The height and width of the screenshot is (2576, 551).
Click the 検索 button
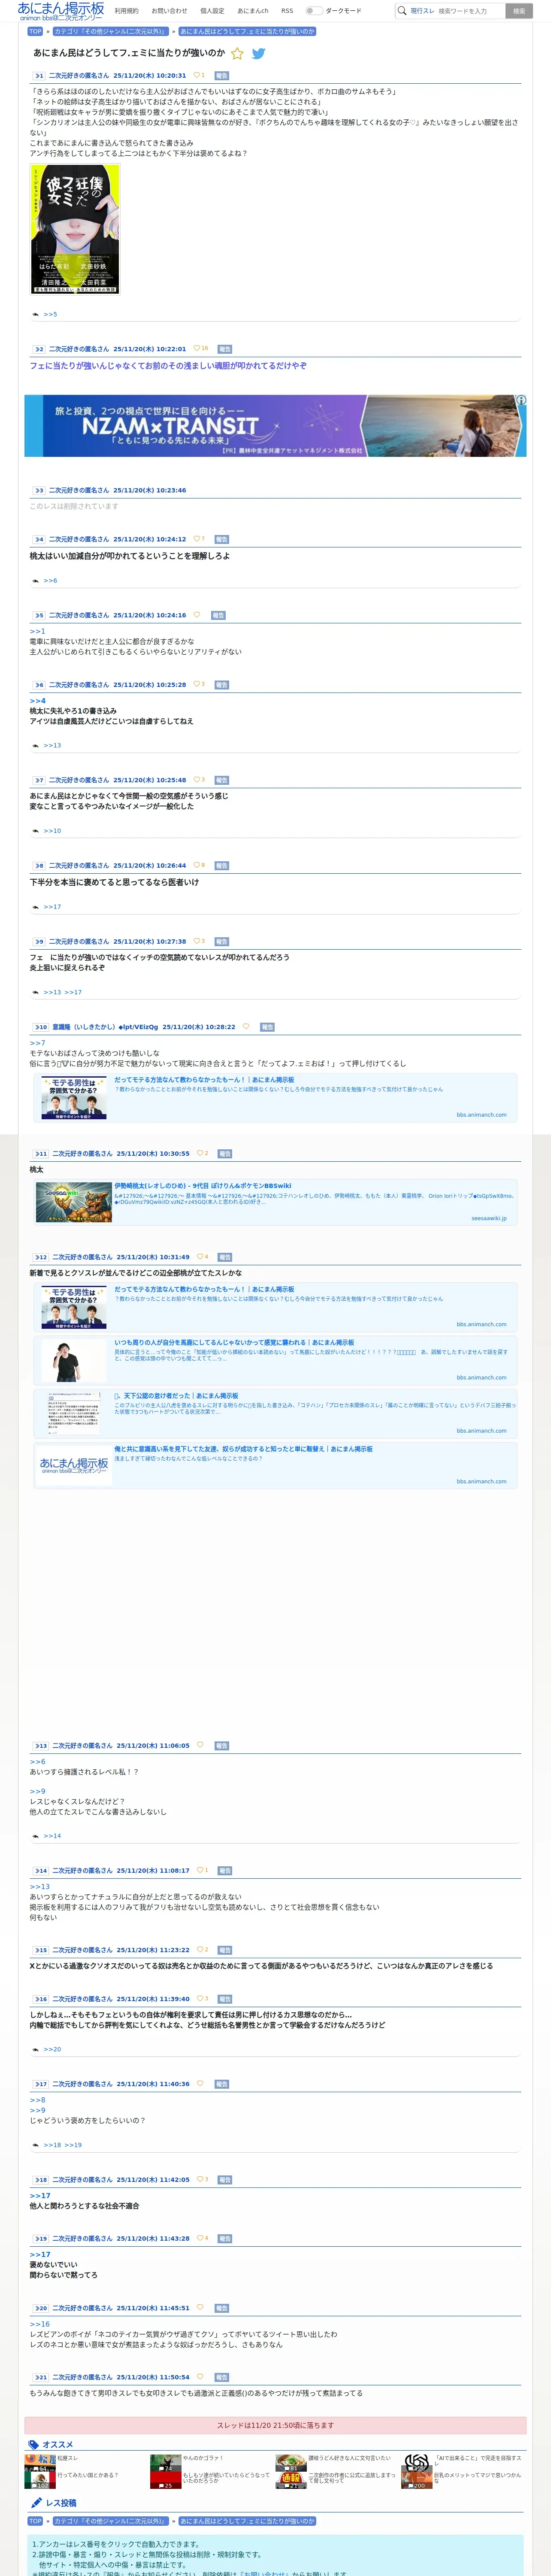519,11
